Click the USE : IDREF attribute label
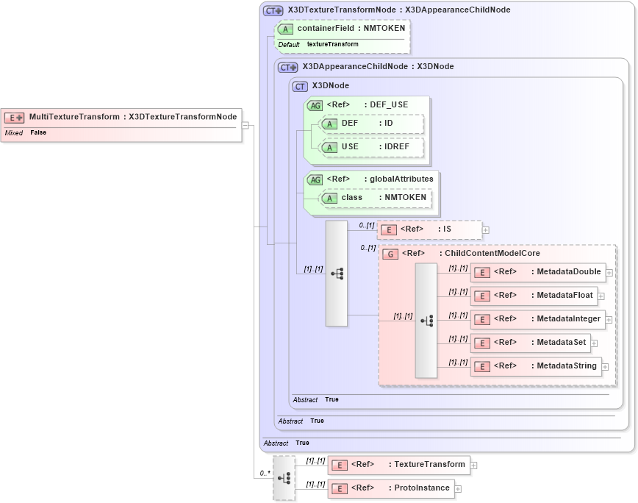The height and width of the screenshot is (503, 638). (376, 146)
